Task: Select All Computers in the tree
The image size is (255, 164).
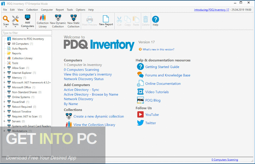Action: tap(20, 44)
